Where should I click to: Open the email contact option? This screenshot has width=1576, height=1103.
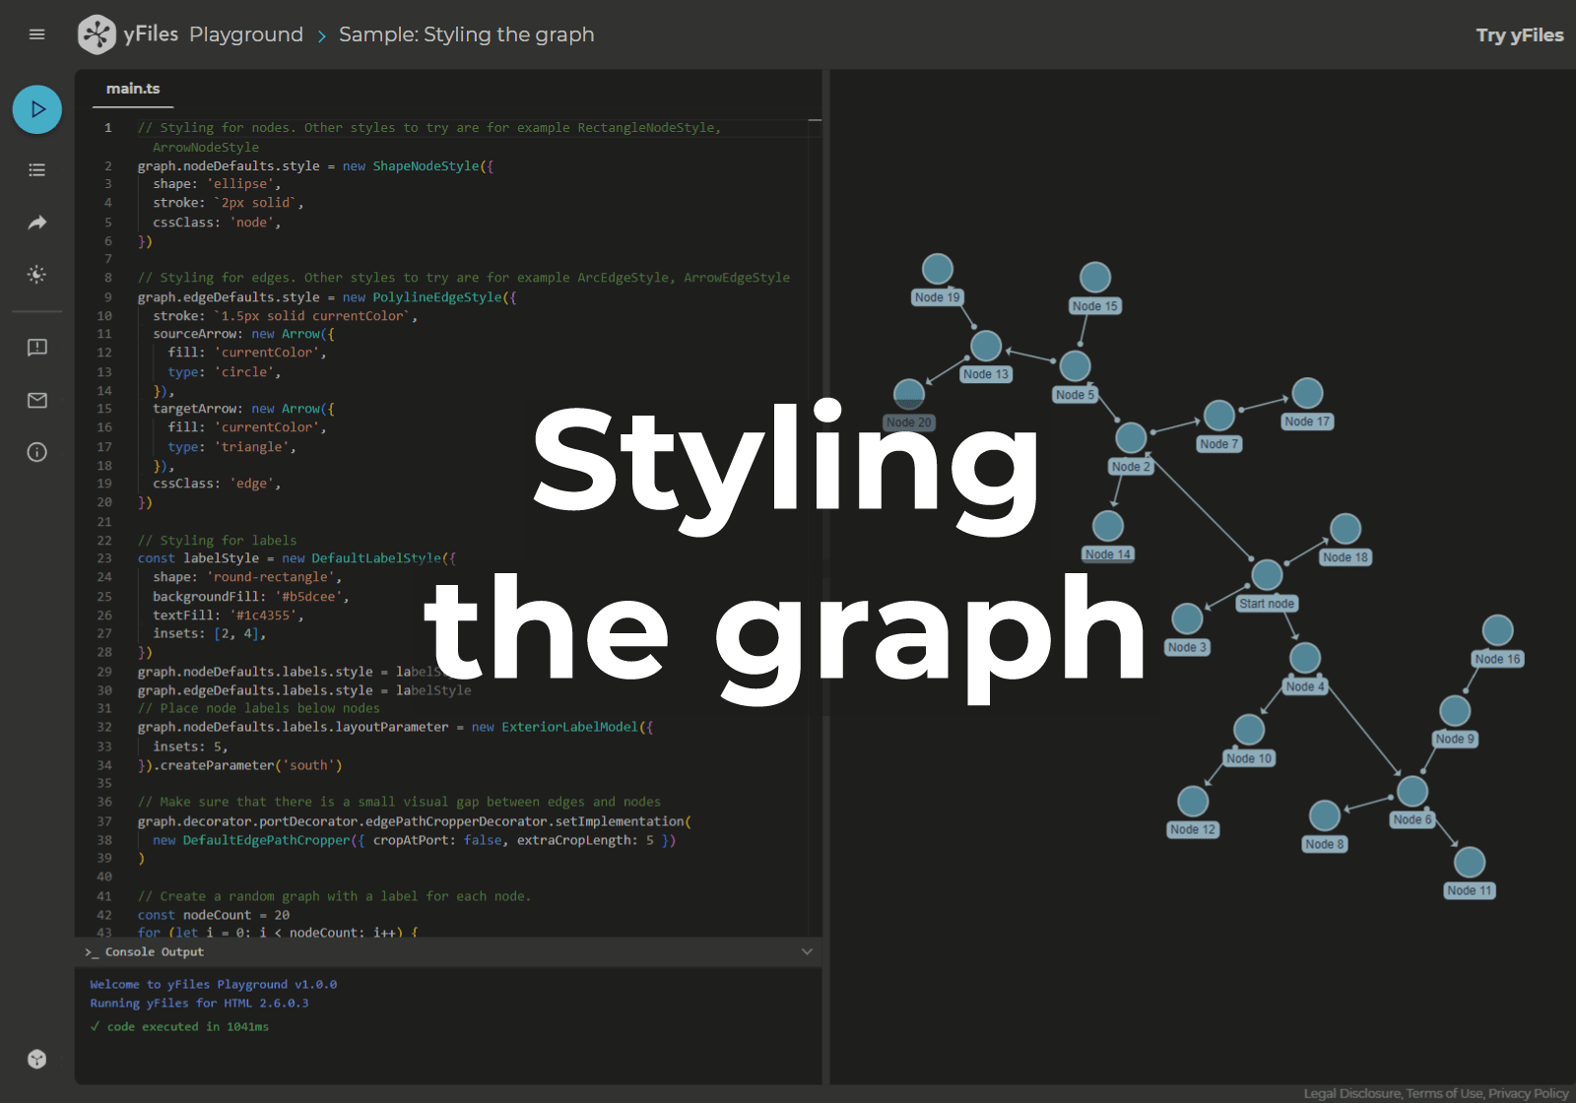click(x=36, y=400)
